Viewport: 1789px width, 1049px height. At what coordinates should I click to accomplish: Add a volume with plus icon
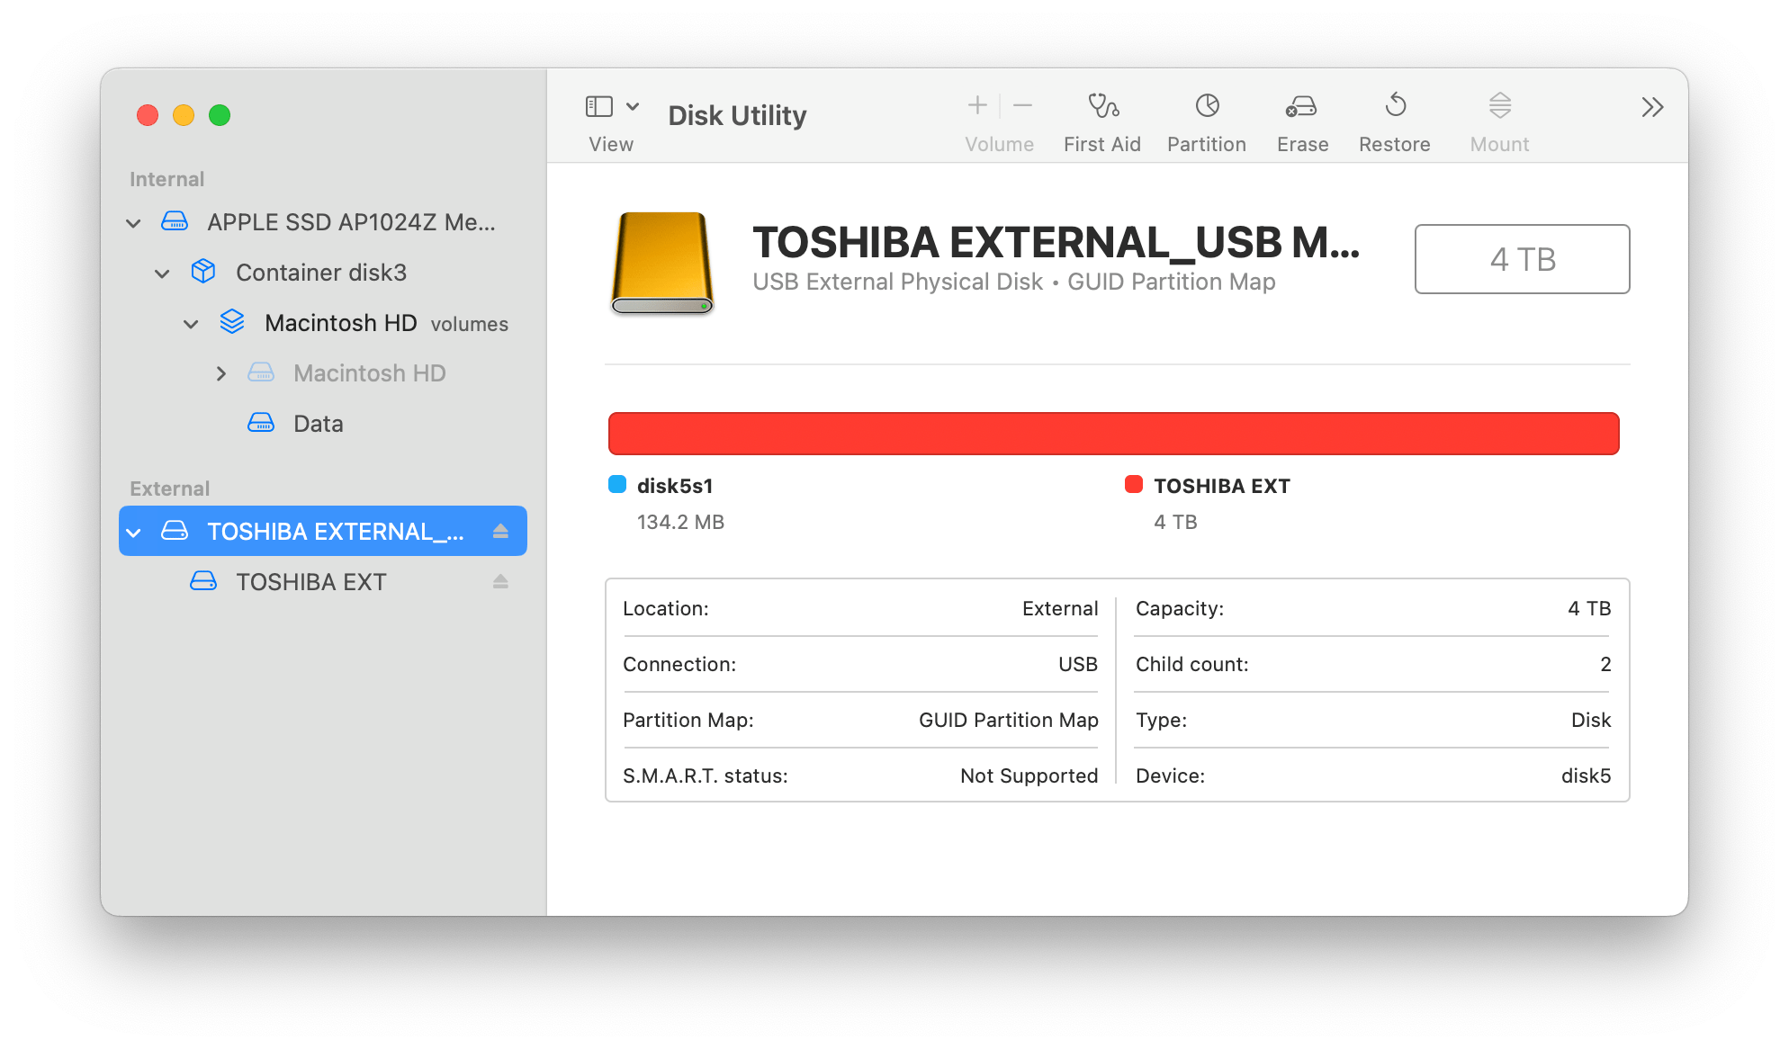coord(977,105)
